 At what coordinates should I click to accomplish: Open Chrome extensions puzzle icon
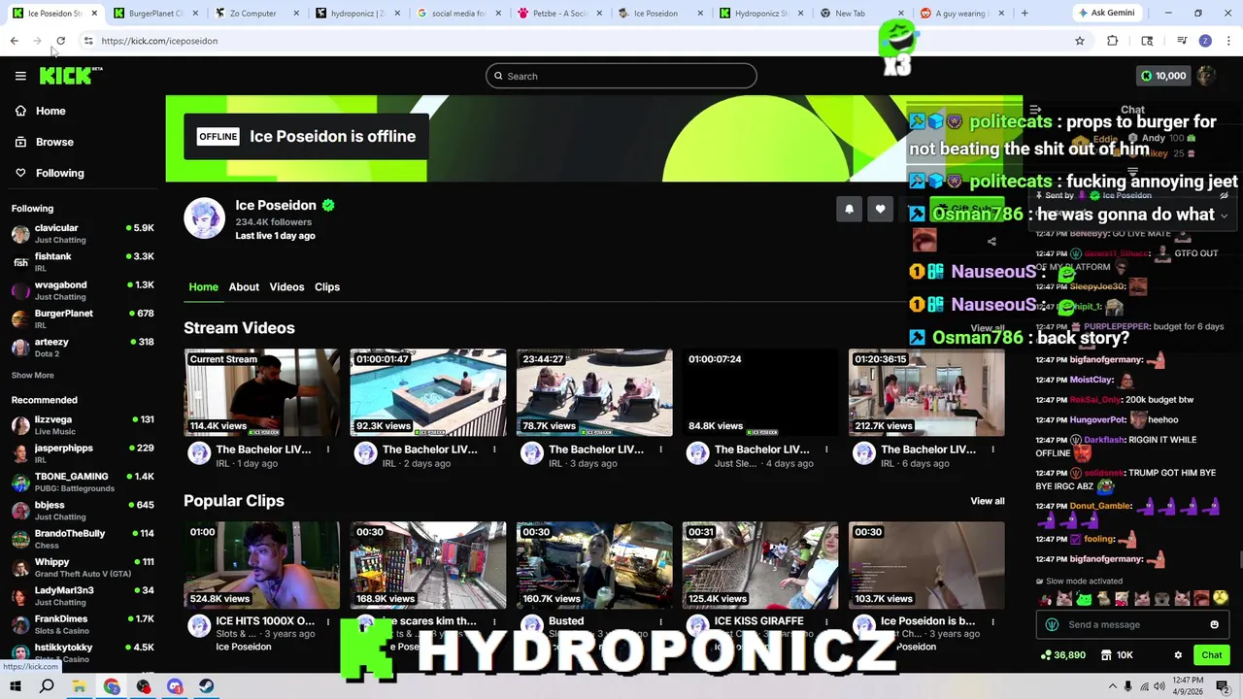coord(1113,41)
